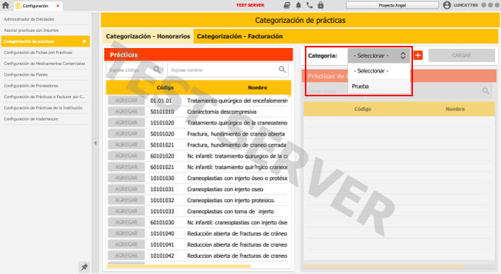The width and height of the screenshot is (501, 274).
Task: Click the 'Ingrese código' input field
Action: (x=134, y=70)
